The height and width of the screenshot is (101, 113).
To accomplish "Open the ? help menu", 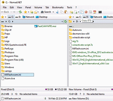I will tap(76, 7).
